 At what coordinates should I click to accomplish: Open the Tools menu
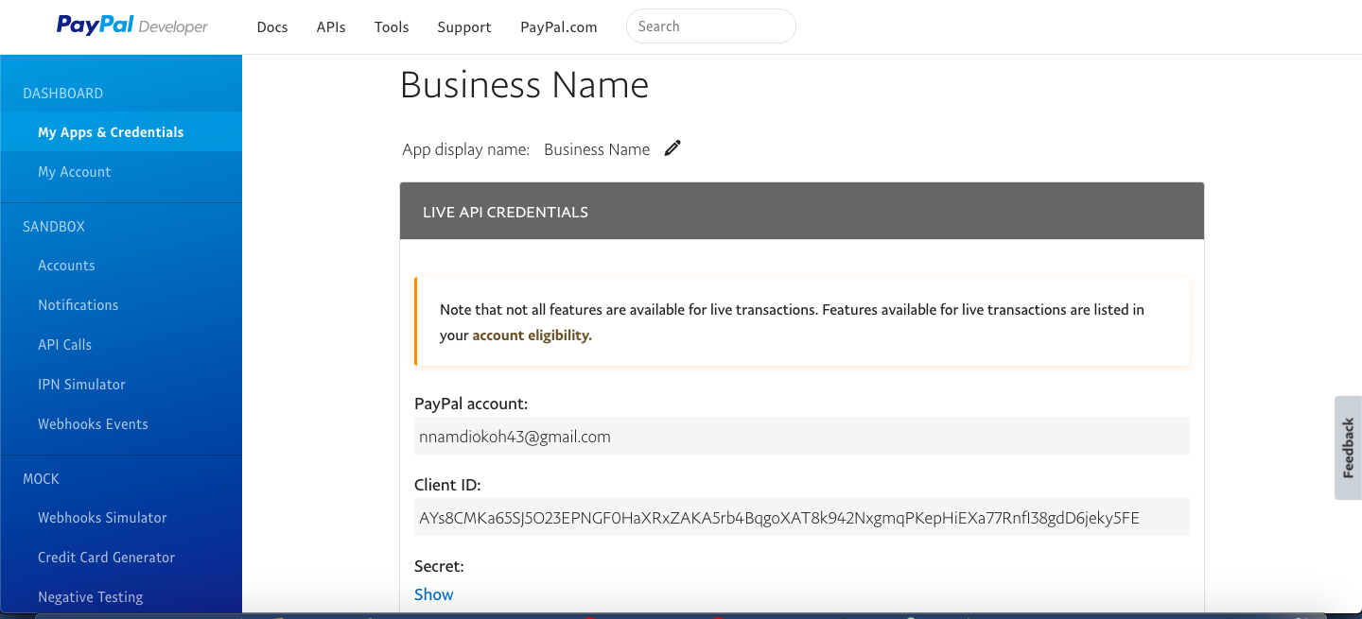(x=392, y=26)
